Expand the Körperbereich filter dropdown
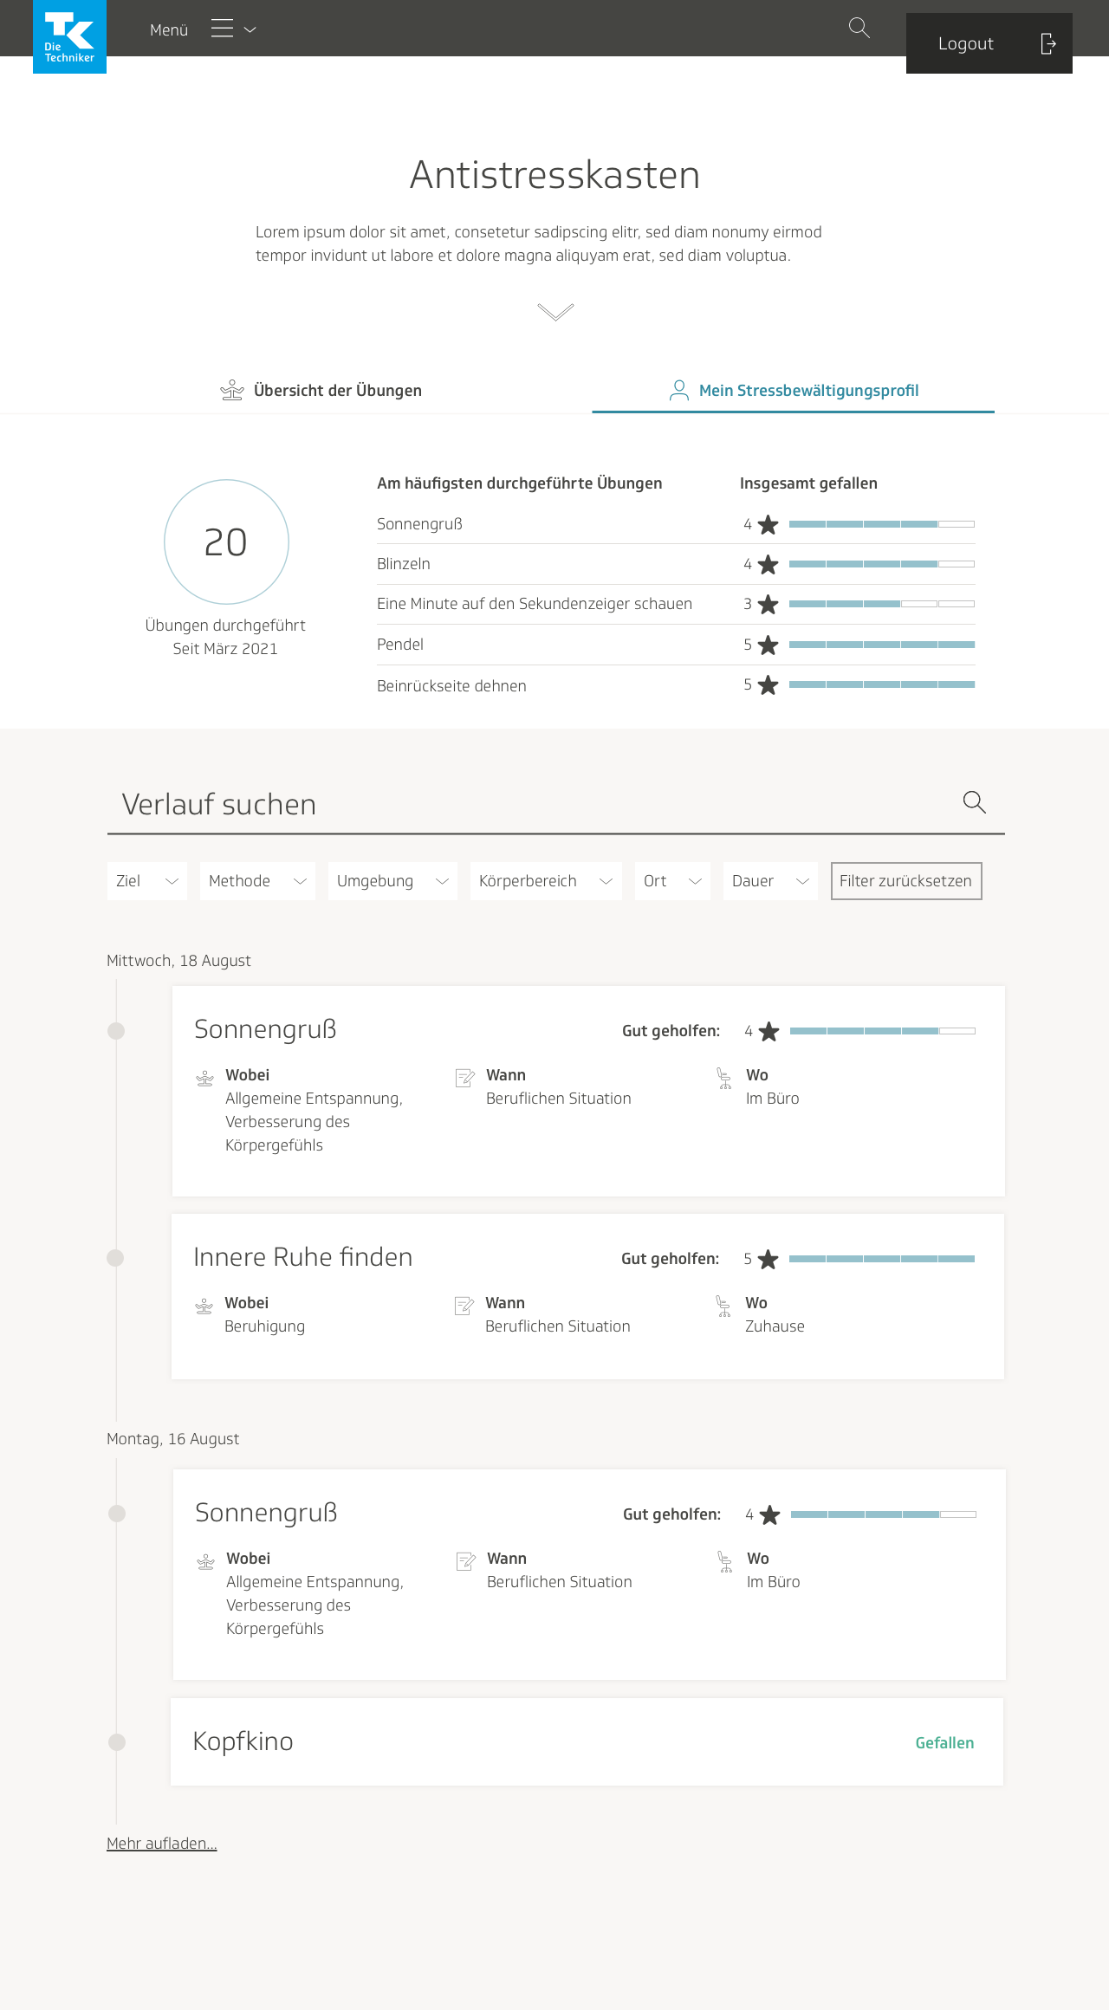This screenshot has width=1109, height=2010. pyautogui.click(x=545, y=881)
